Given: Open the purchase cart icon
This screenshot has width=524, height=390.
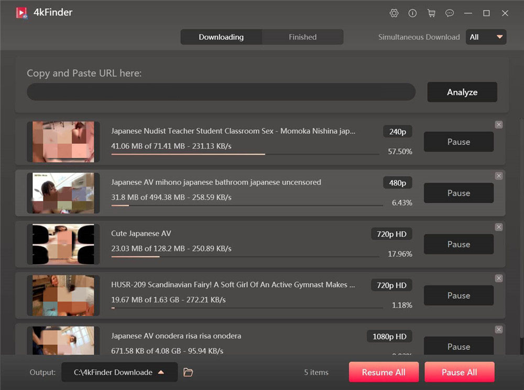Looking at the screenshot, I should [431, 13].
